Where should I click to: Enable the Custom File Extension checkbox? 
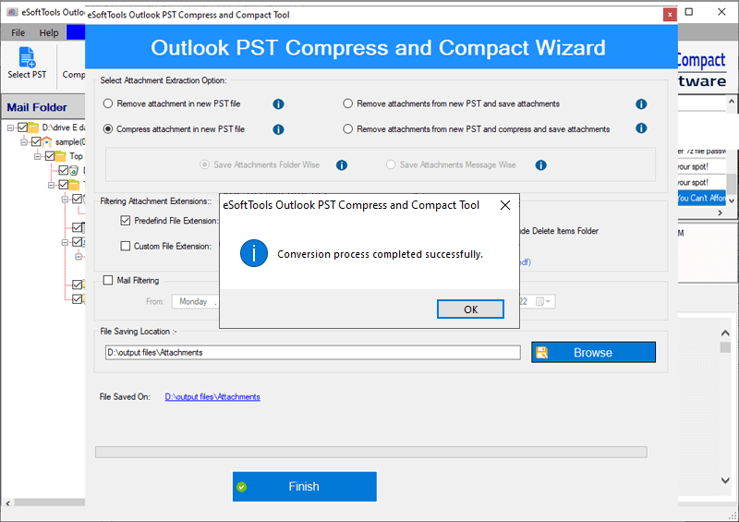click(126, 247)
